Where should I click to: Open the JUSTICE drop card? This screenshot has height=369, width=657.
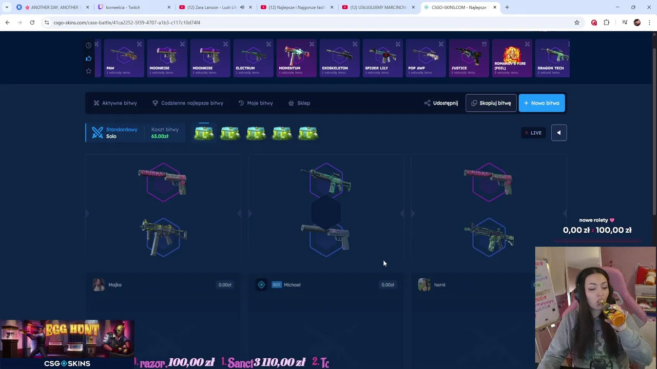tap(469, 58)
